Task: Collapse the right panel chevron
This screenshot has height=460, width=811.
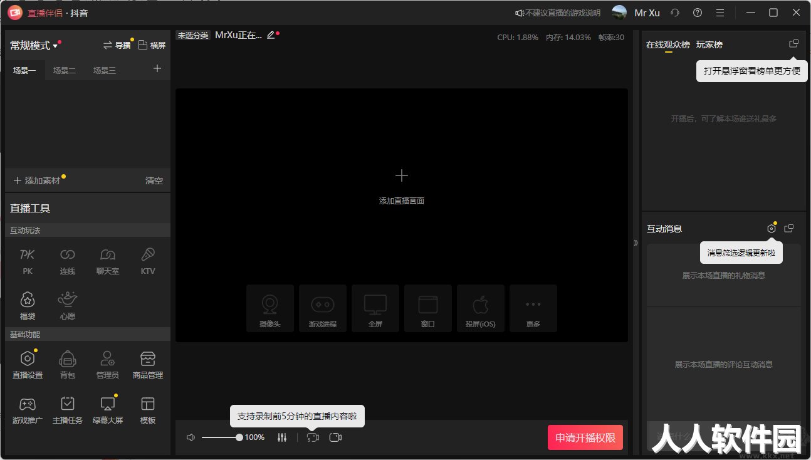Action: point(636,243)
